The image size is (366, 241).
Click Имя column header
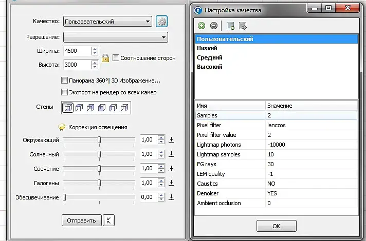pyautogui.click(x=230, y=106)
